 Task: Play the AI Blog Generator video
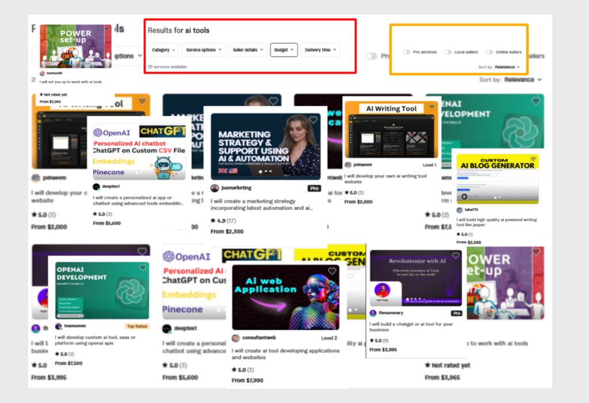click(464, 197)
